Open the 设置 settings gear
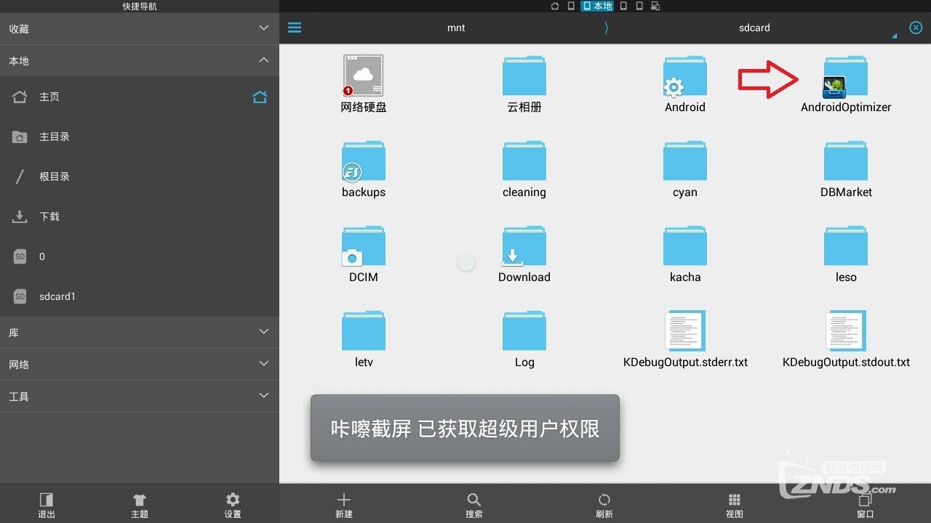 tap(233, 500)
